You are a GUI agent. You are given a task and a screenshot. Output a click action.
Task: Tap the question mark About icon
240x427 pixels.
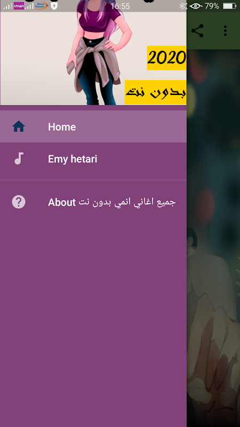pyautogui.click(x=19, y=202)
